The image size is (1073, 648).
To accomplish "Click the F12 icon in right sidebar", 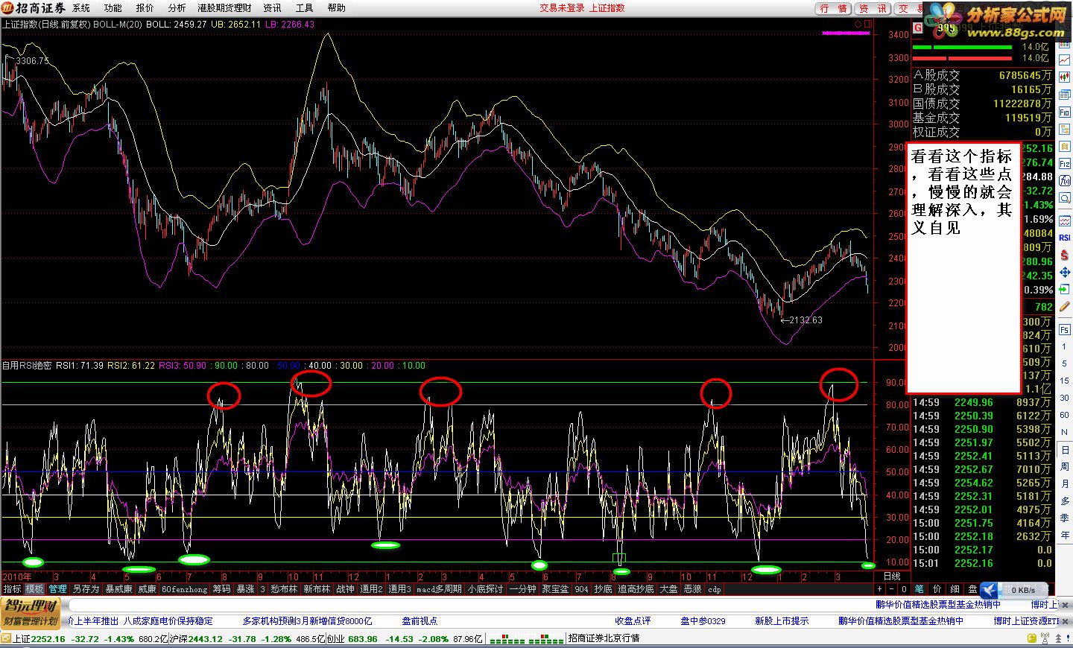I will click(1065, 163).
